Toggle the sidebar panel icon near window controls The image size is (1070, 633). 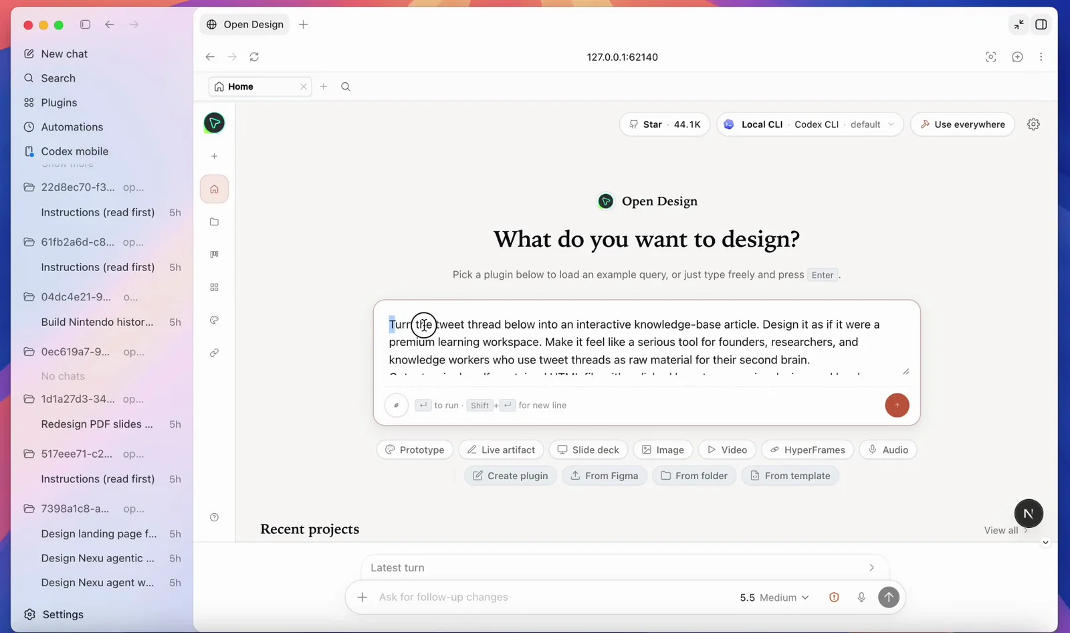pos(85,25)
